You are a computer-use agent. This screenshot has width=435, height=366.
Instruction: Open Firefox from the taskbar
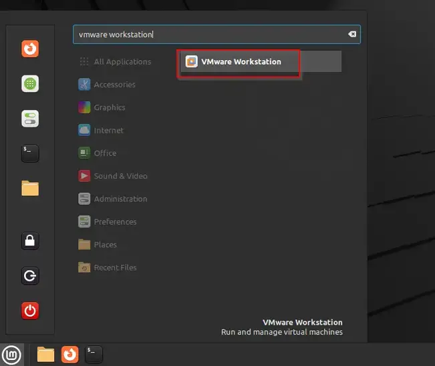pos(70,355)
